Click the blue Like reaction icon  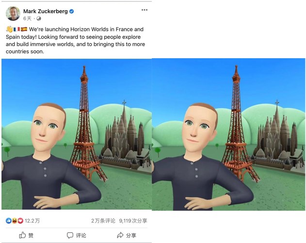[x=9, y=221]
